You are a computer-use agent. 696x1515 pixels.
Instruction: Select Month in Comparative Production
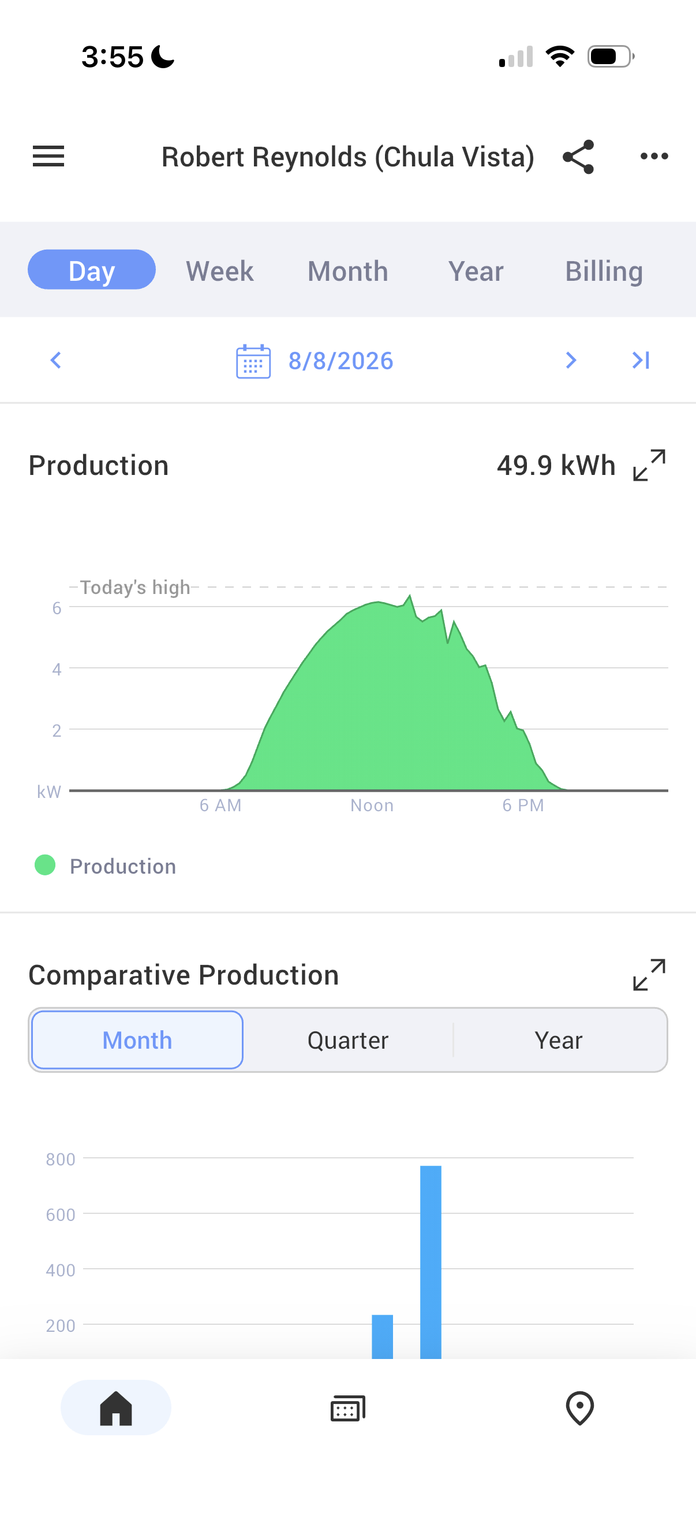[137, 1040]
